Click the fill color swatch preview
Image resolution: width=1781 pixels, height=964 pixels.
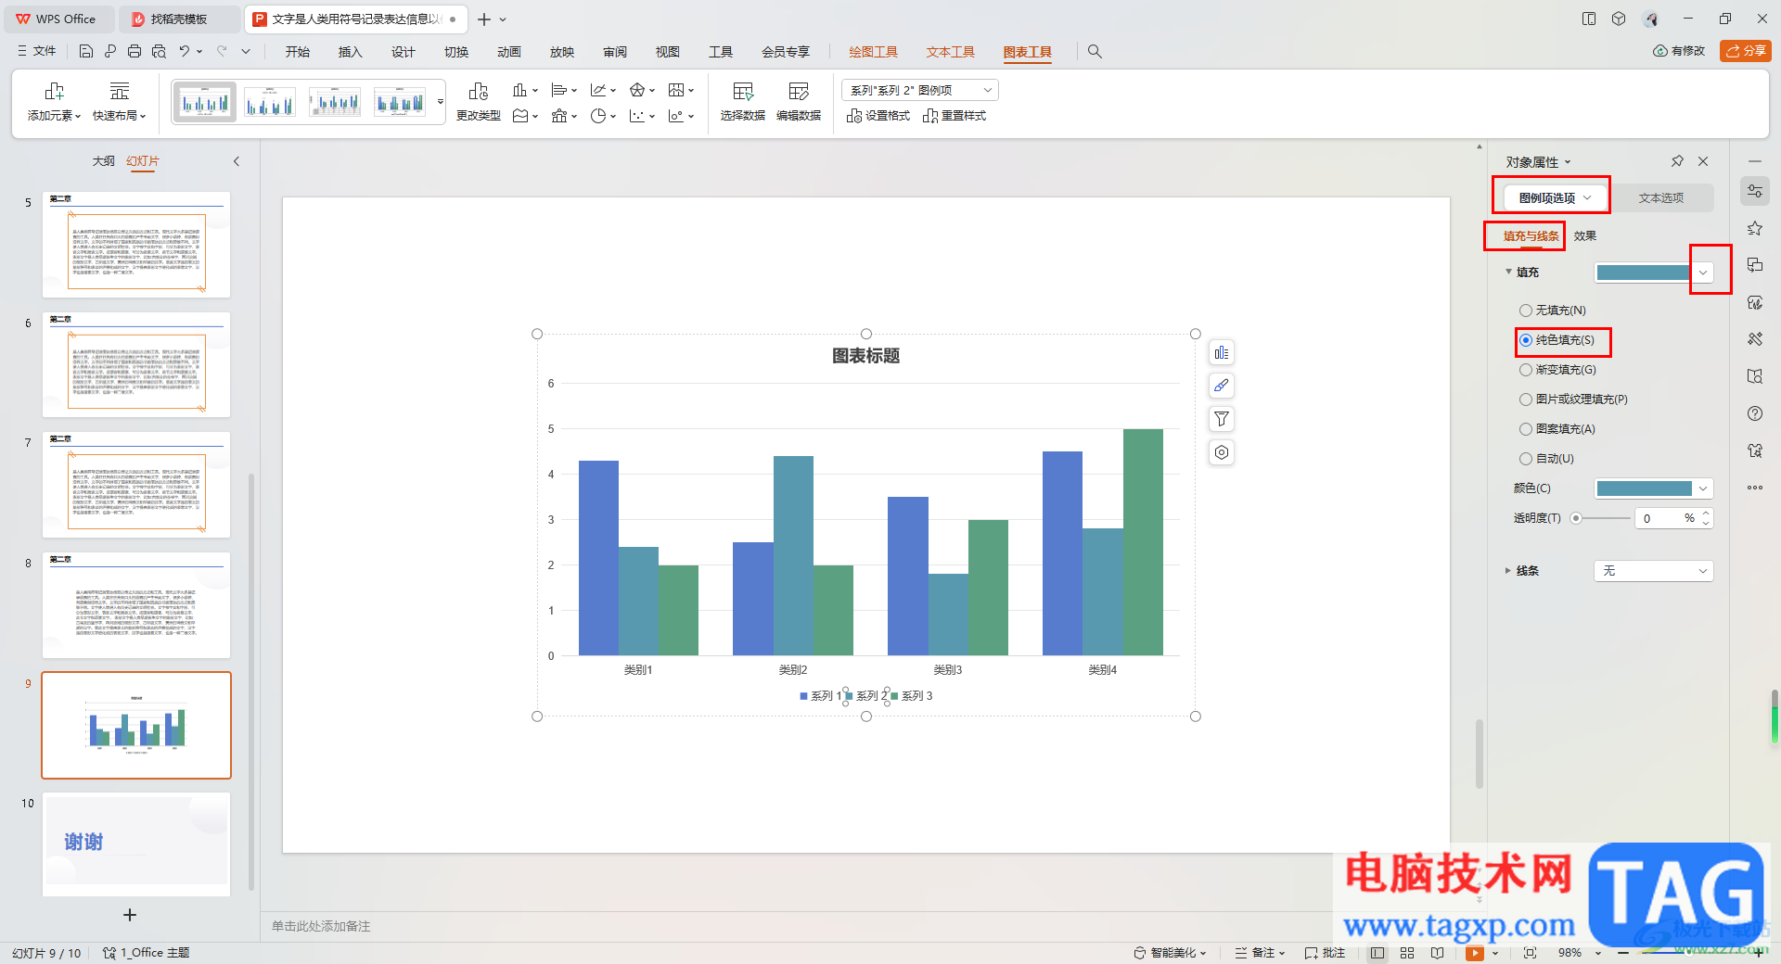pyautogui.click(x=1643, y=273)
